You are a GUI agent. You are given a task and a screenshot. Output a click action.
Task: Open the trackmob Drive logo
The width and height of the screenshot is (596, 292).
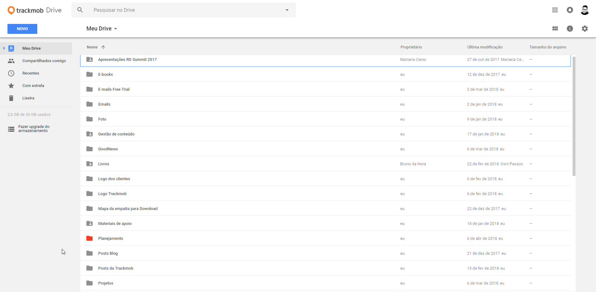click(34, 10)
